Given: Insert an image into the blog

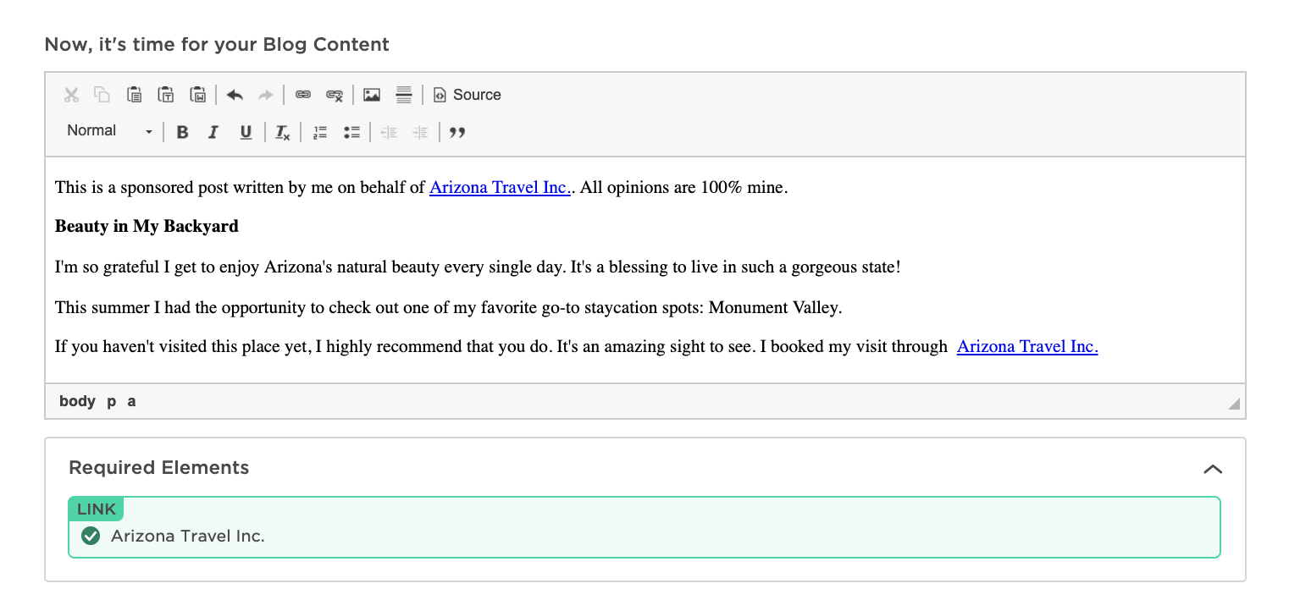Looking at the screenshot, I should click(x=372, y=95).
